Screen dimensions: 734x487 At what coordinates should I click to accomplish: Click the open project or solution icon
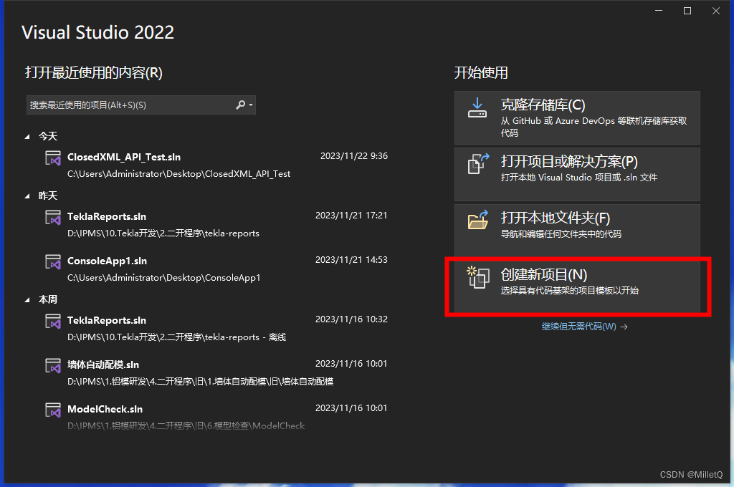pyautogui.click(x=478, y=164)
